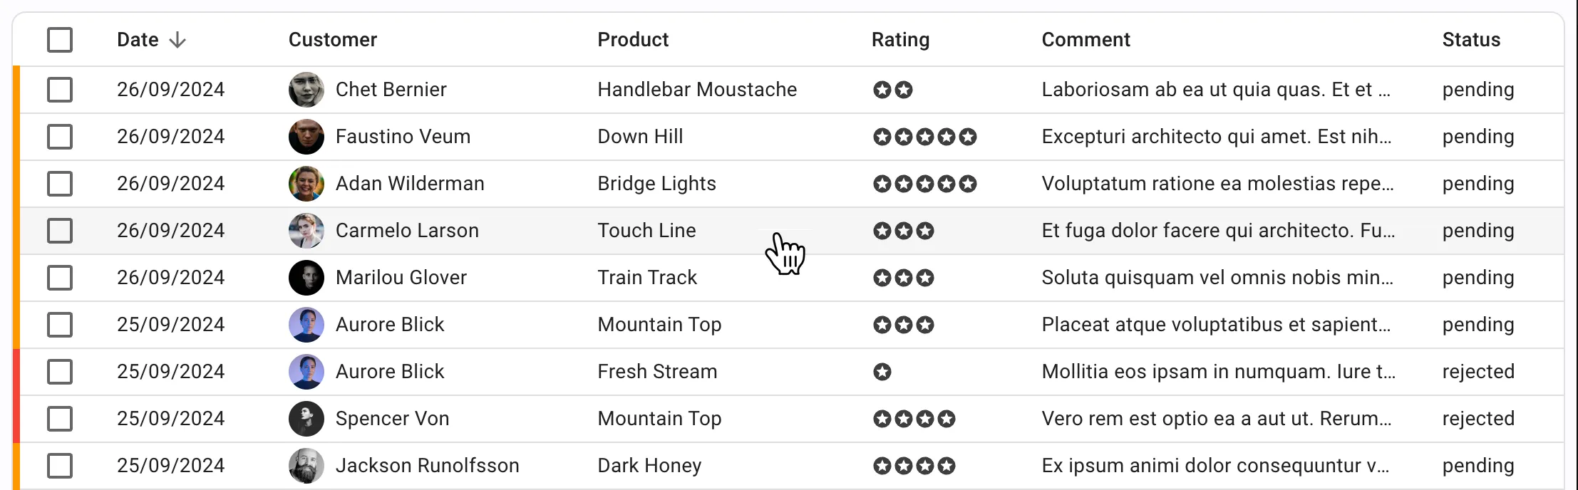Click Faustino Veum's avatar picture
1578x490 pixels.
pos(306,137)
